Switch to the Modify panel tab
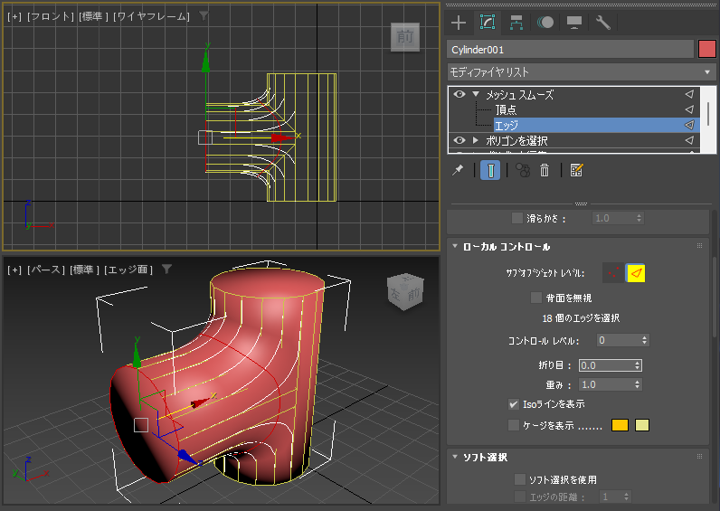The width and height of the screenshot is (720, 511). pos(488,23)
